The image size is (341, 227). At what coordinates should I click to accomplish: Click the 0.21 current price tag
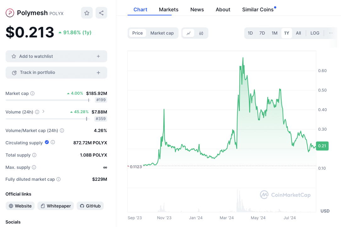322,146
